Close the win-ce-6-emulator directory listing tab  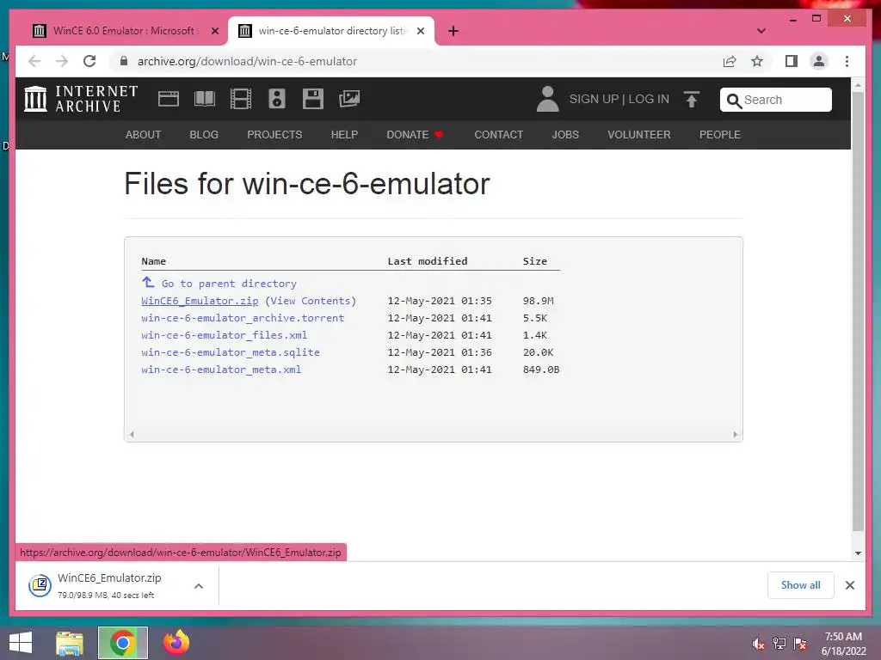click(x=420, y=31)
